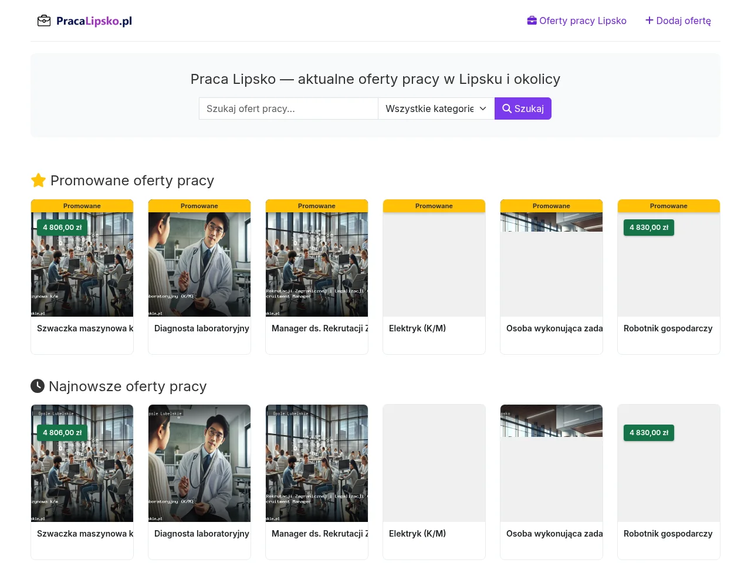The image size is (751, 563).
Task: Click the 4 806,00 zł badge in promoted offers
Action: (x=62, y=228)
